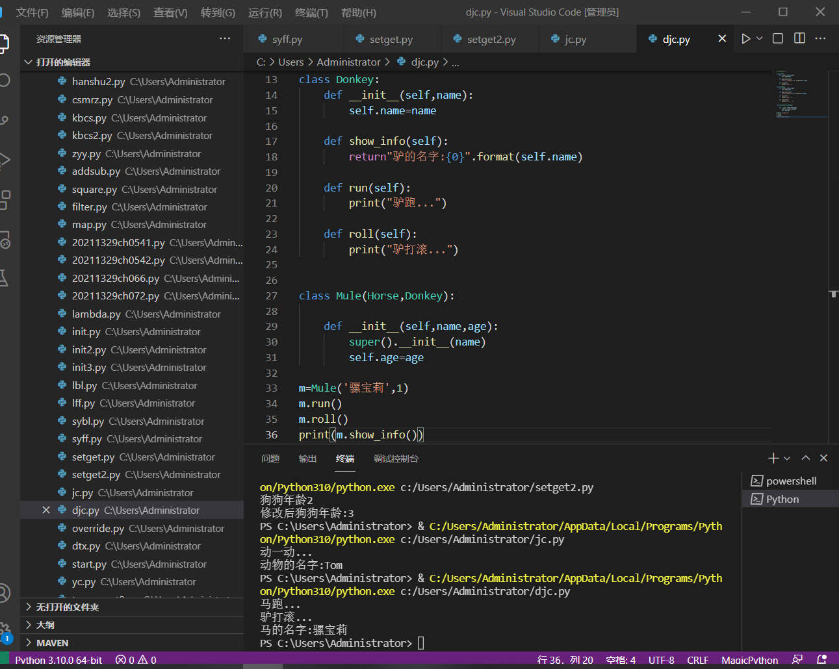
Task: Switch to the setget2.py editor tab
Action: (491, 40)
